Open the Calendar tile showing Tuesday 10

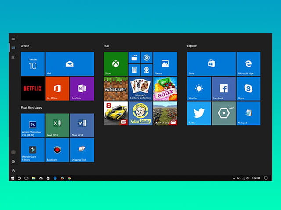pos(32,64)
